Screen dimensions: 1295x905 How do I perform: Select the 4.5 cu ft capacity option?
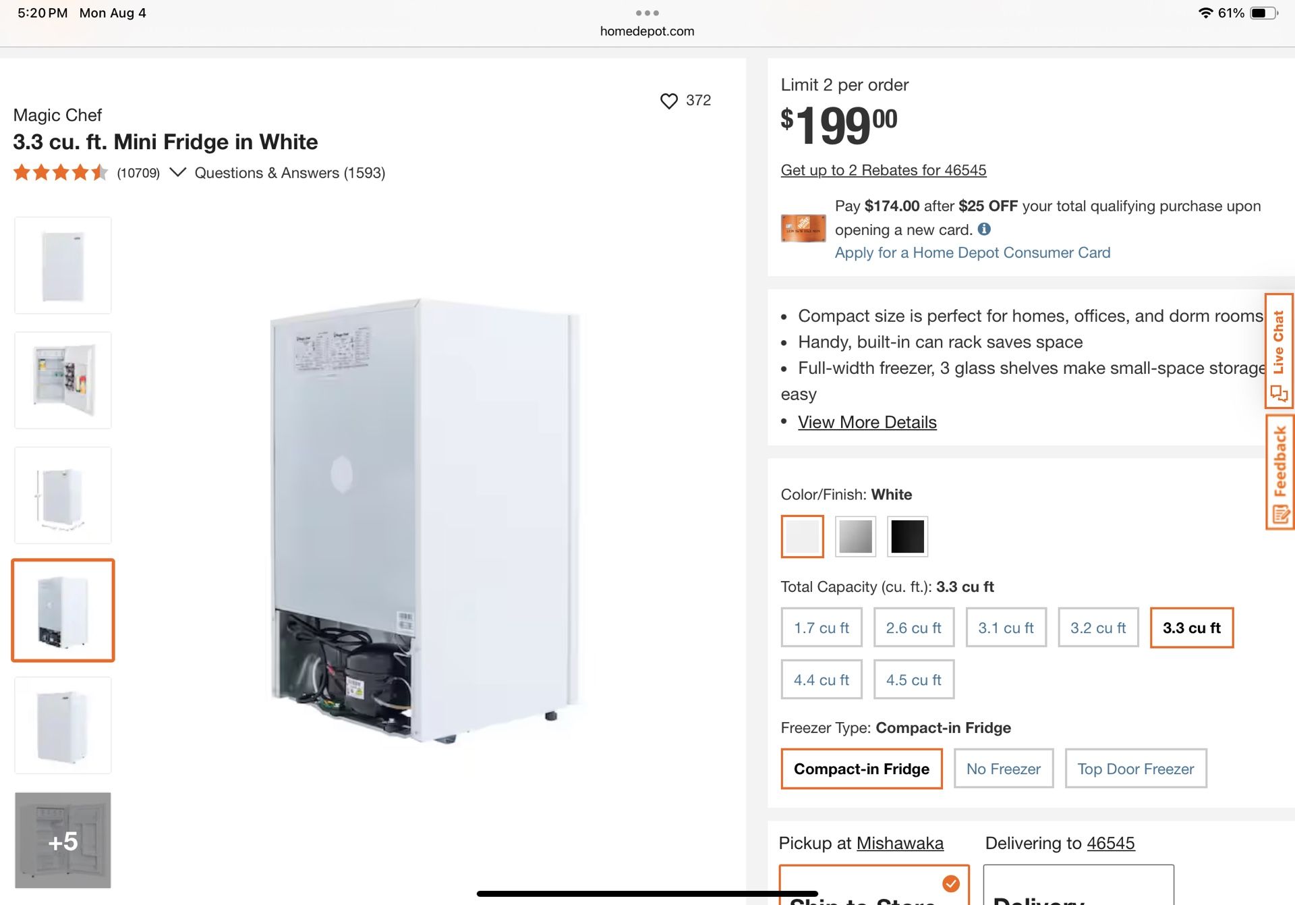pos(913,680)
